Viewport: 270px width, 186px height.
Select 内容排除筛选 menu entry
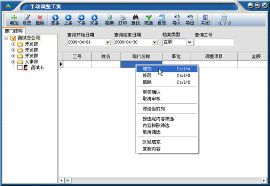pos(167,125)
